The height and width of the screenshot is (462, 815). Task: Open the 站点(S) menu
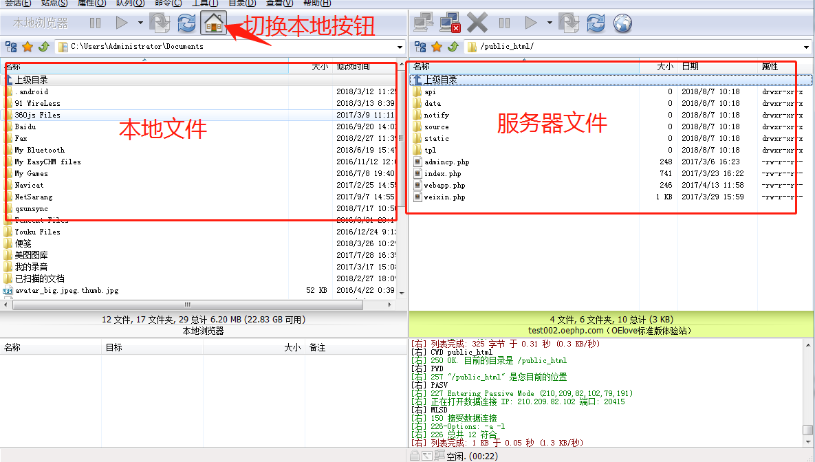54,3
